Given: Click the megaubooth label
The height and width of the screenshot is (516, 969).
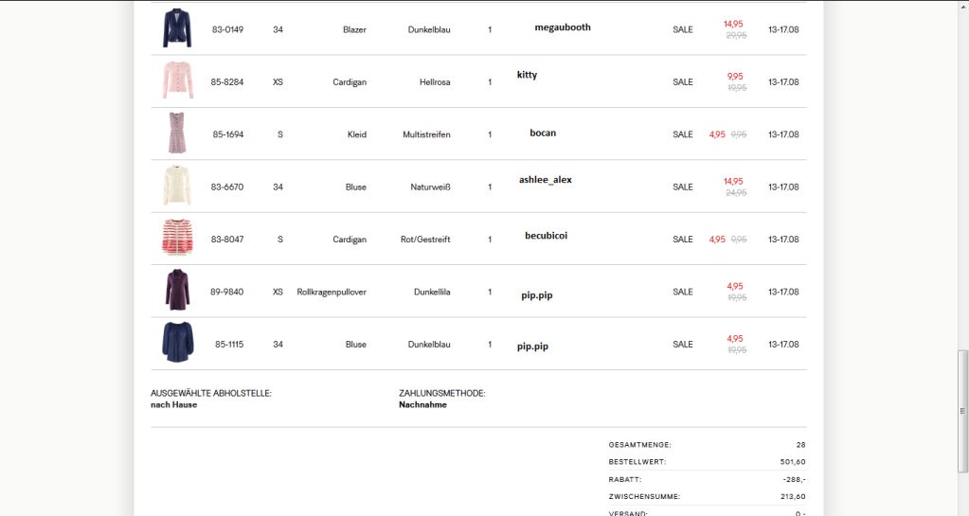Looking at the screenshot, I should (x=563, y=27).
